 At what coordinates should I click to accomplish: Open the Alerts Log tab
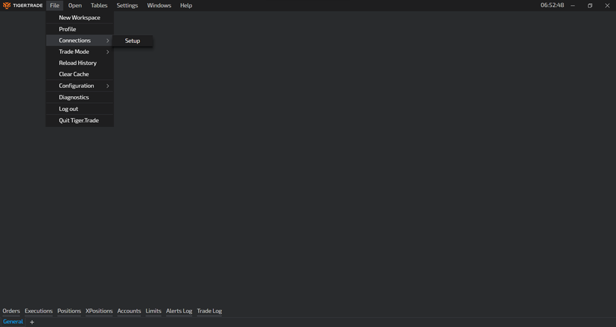[179, 311]
